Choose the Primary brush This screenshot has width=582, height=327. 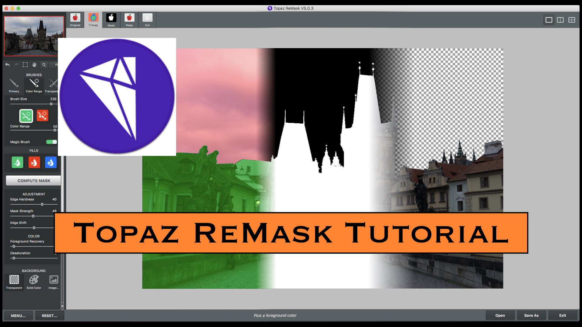pos(14,86)
